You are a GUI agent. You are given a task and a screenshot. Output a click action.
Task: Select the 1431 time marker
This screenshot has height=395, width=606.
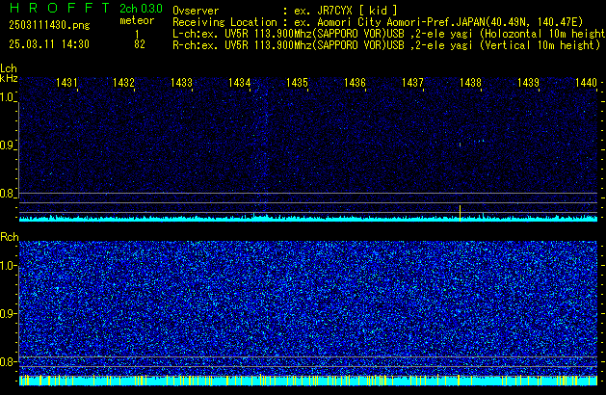coord(66,83)
